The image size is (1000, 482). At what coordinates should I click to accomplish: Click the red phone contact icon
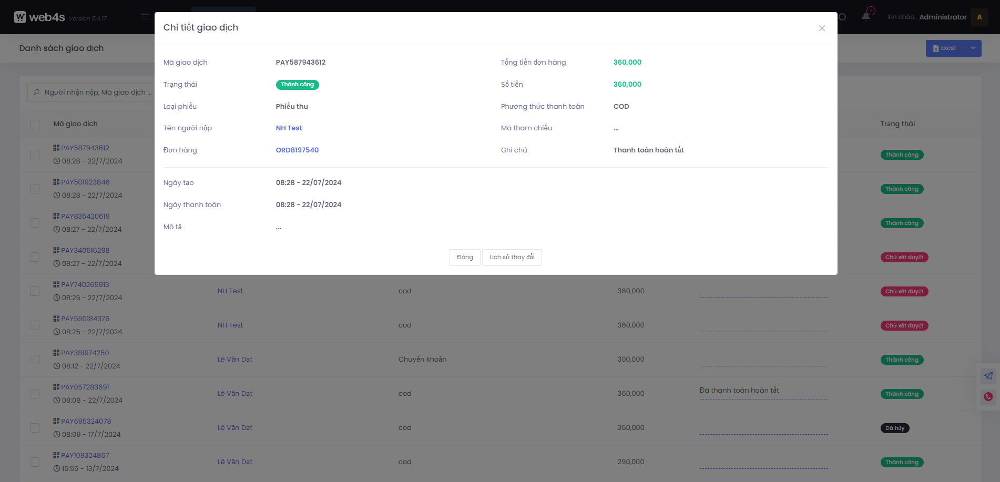click(x=988, y=397)
